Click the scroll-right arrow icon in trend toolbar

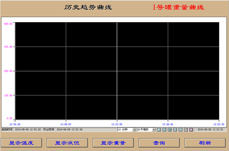click(181, 130)
